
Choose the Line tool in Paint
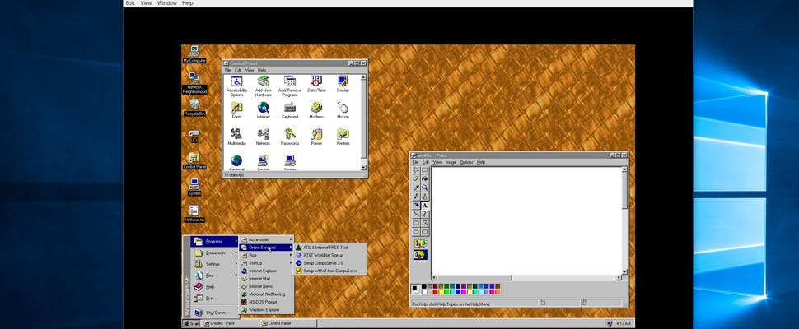[416, 214]
